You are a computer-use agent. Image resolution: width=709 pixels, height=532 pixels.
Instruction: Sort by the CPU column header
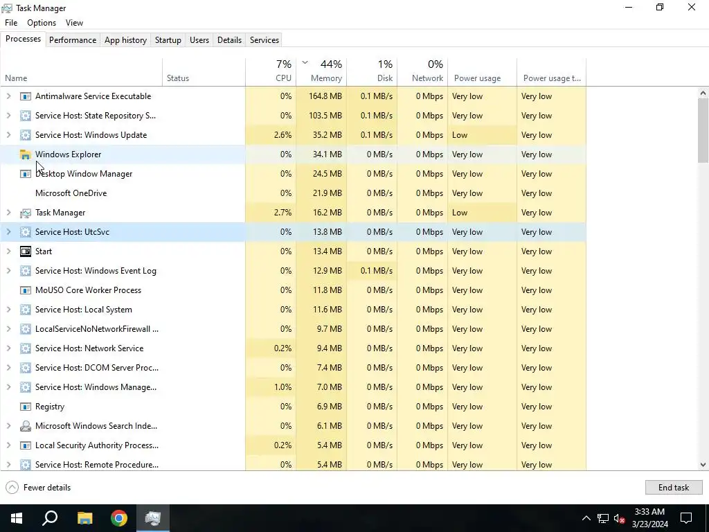(x=271, y=72)
